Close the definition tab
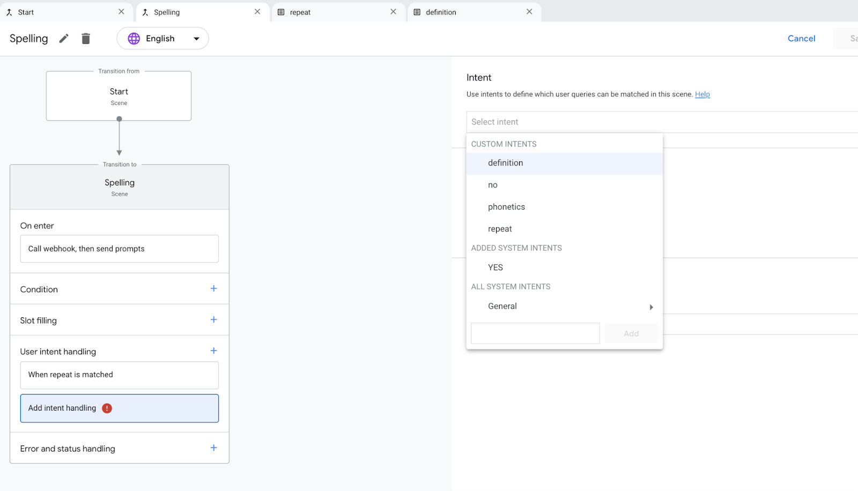The width and height of the screenshot is (858, 491). pyautogui.click(x=529, y=12)
